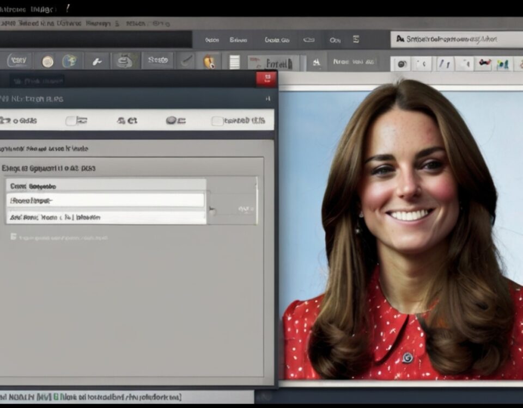
Task: Click the second tab in the dark header strip
Action: tap(238, 40)
